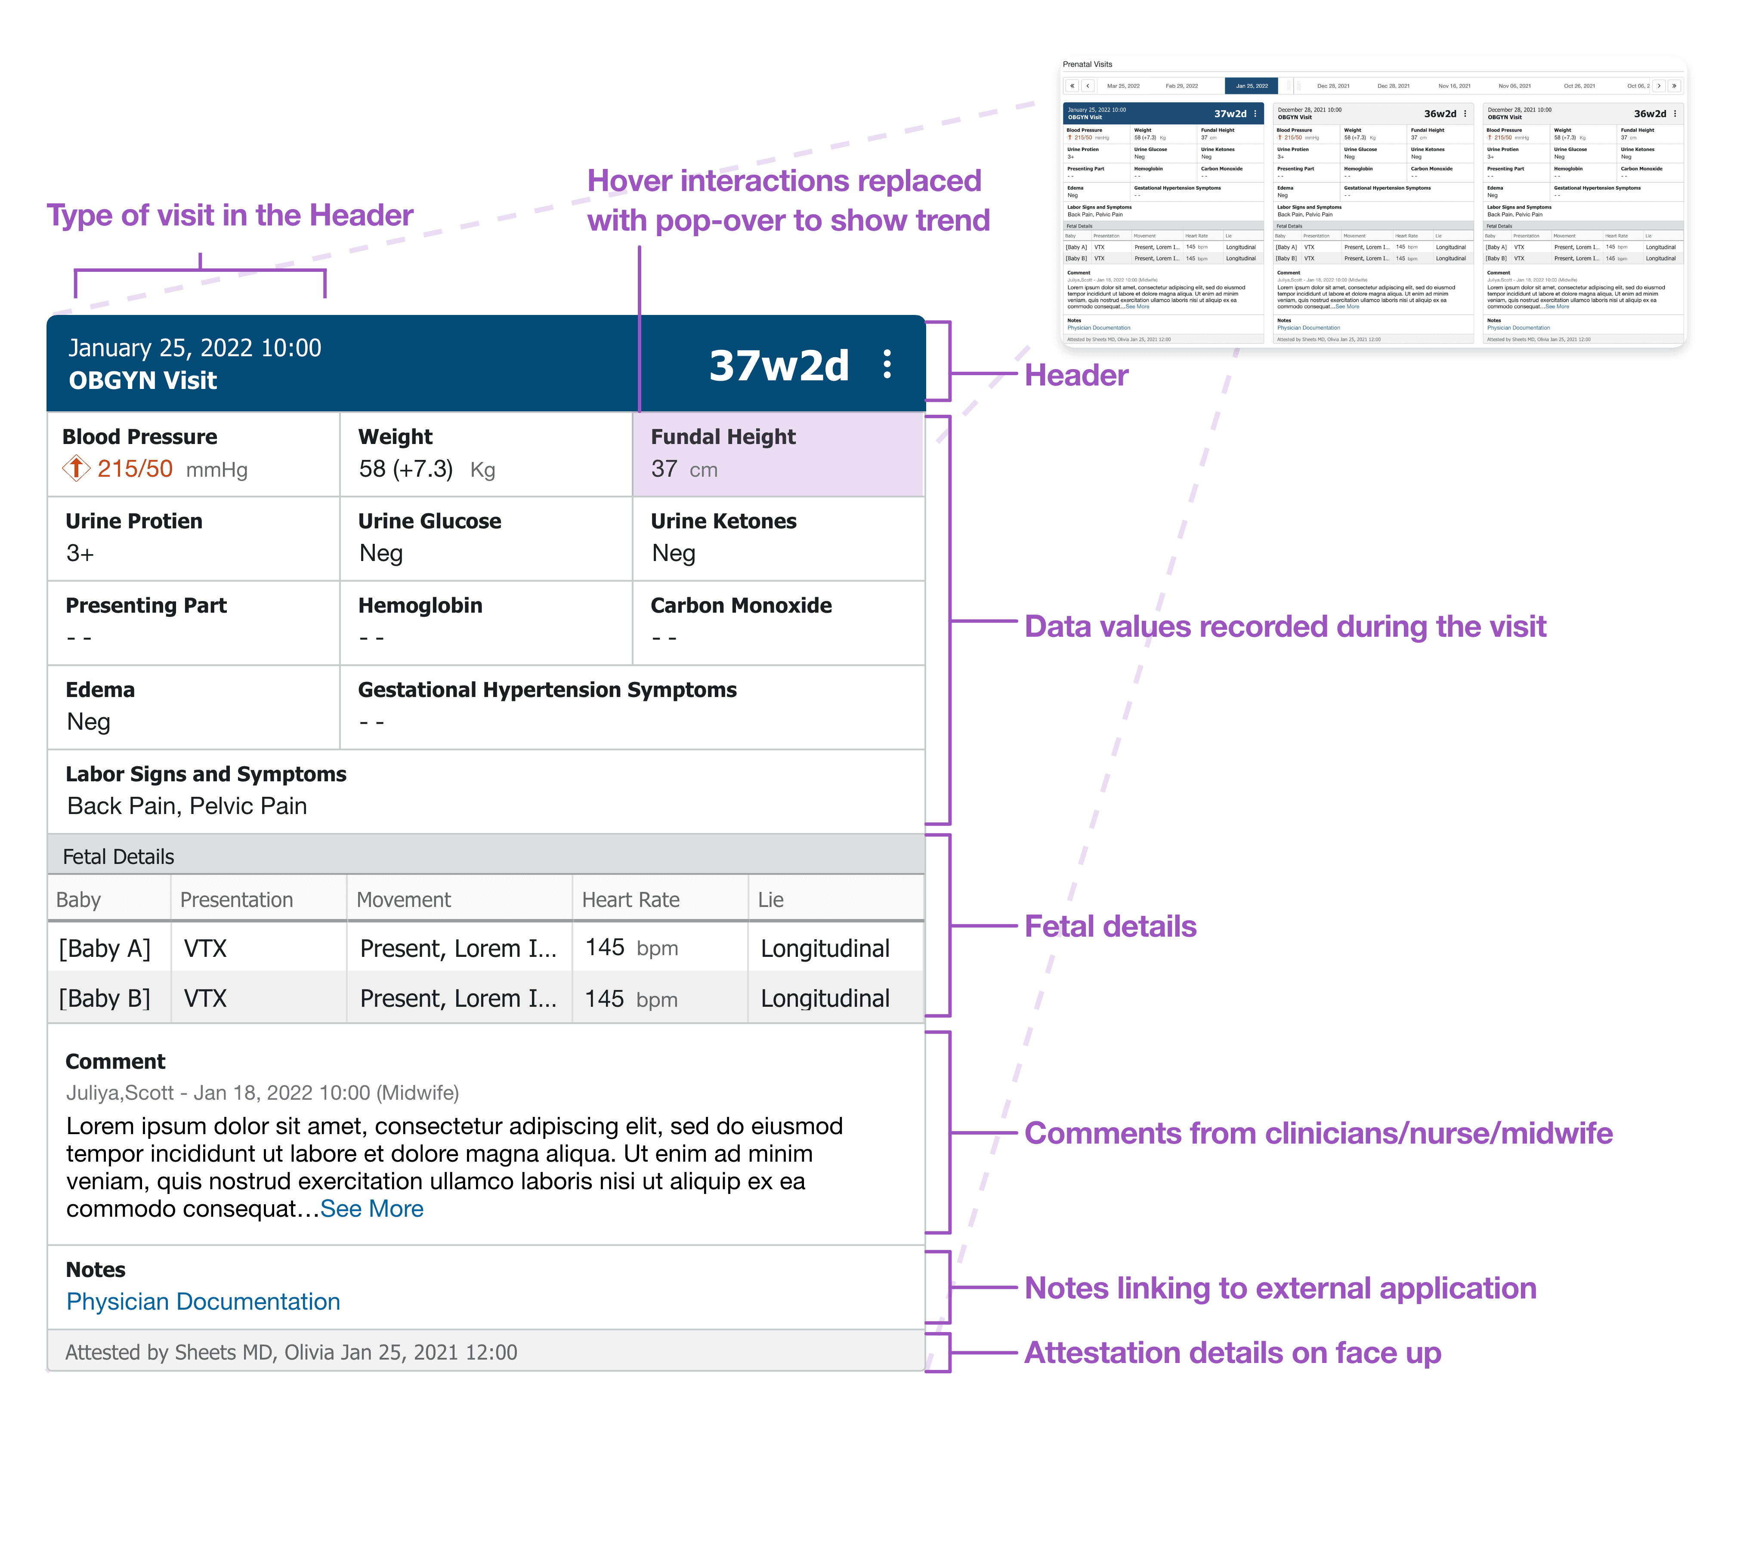
Task: Jump to first page double-left arrow in timeline
Action: click(1072, 86)
